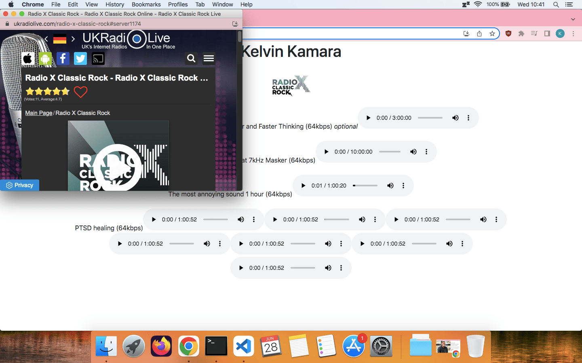Go to previous country with the left arrow

(46, 39)
